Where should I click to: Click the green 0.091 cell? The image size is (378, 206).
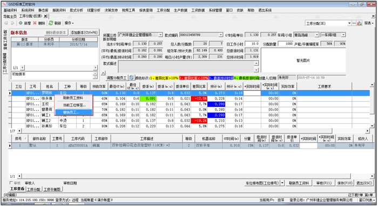[148, 98]
